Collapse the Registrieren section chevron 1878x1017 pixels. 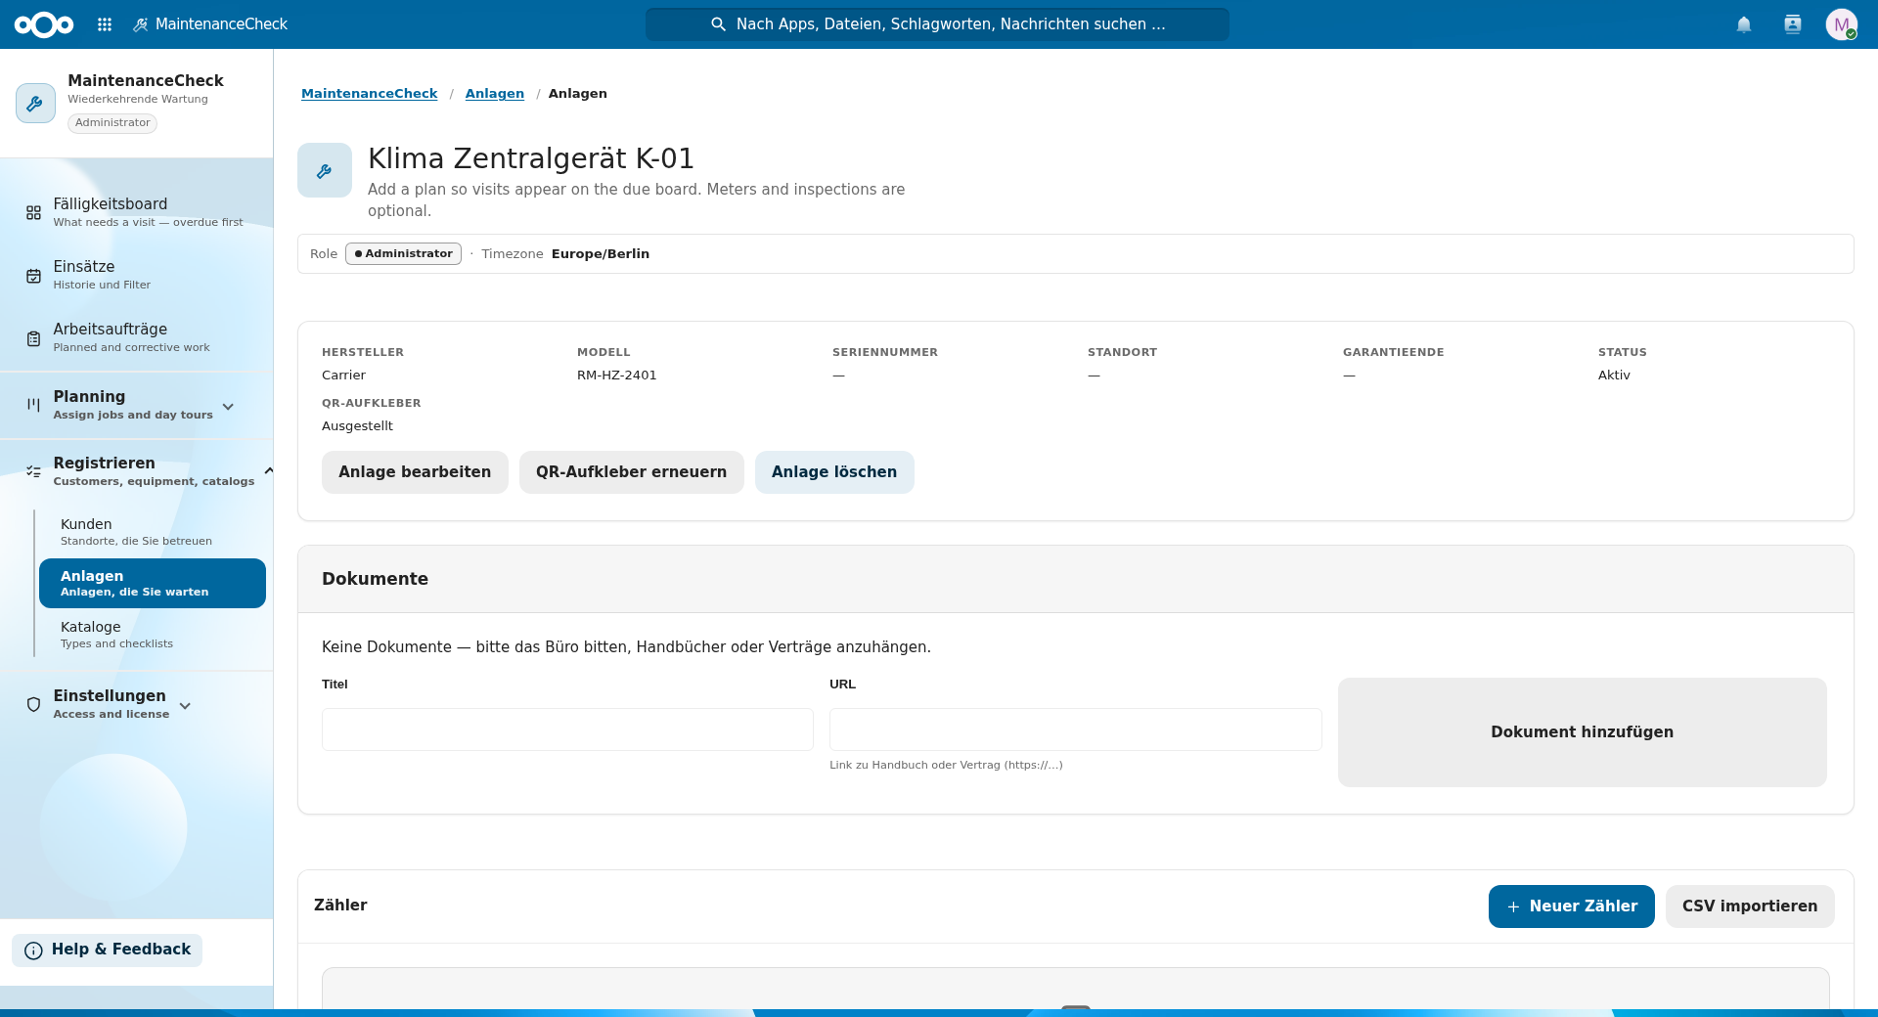[x=268, y=471]
